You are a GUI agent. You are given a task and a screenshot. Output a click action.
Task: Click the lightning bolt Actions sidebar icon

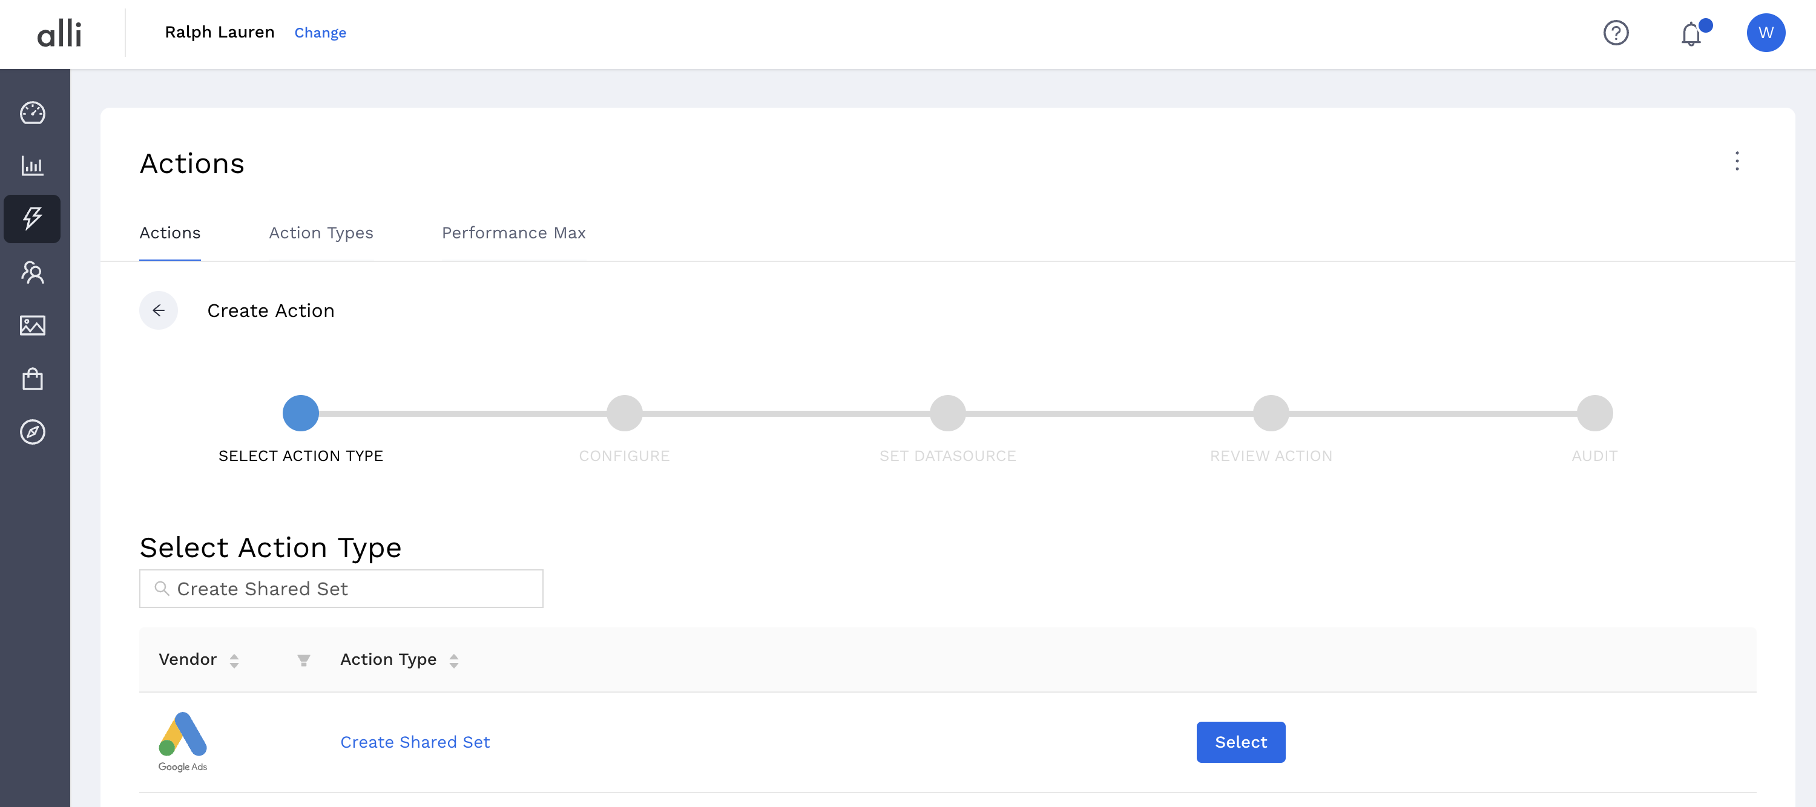point(33,218)
